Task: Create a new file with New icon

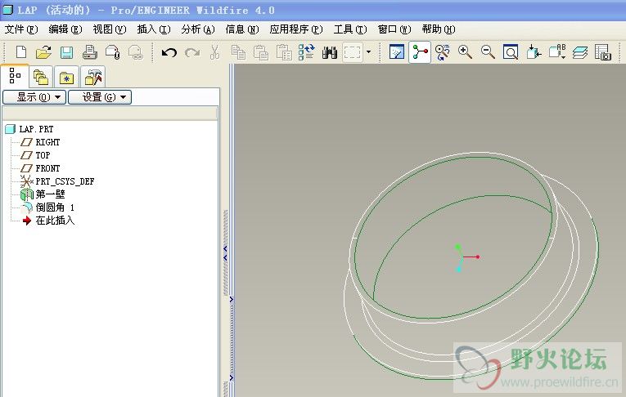Action: tap(21, 52)
